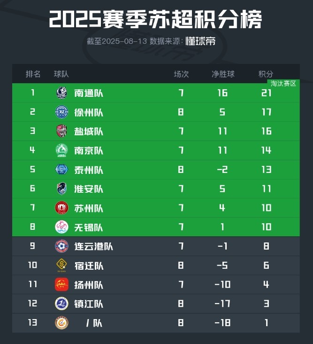Click the logo of the 13th-ranked team
The width and height of the screenshot is (313, 344).
pyautogui.click(x=61, y=323)
